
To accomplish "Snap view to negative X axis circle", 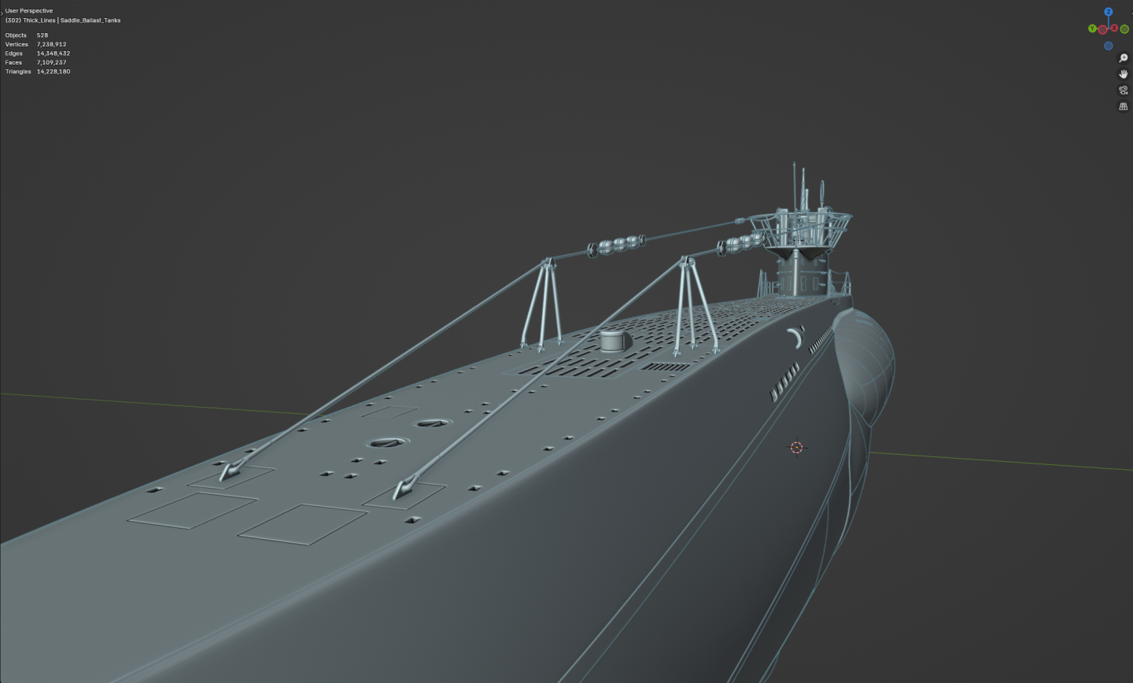I will (1102, 30).
